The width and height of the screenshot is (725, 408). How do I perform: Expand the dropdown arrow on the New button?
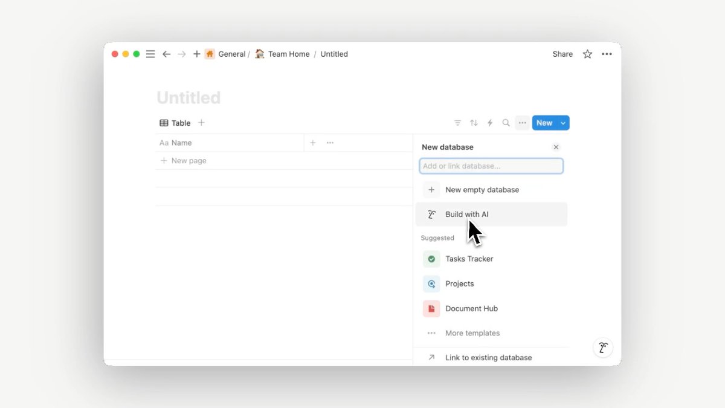563,123
